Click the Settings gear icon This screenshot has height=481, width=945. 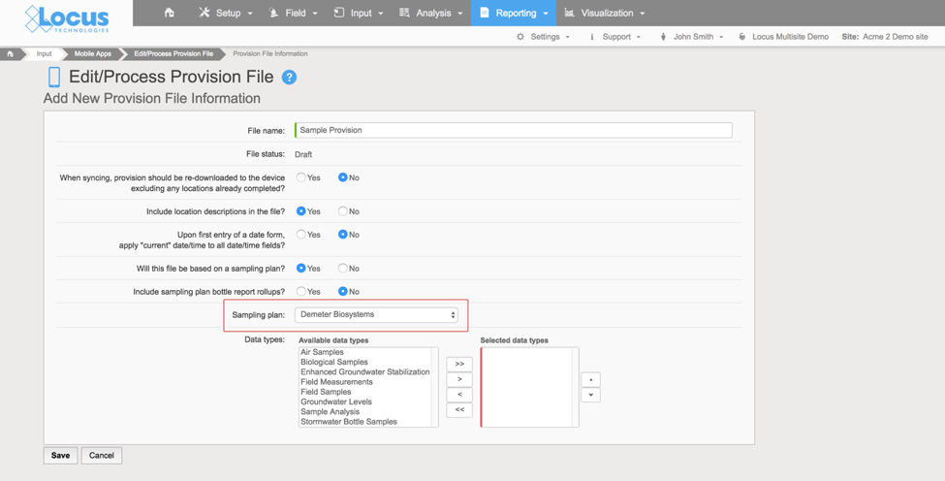[520, 37]
